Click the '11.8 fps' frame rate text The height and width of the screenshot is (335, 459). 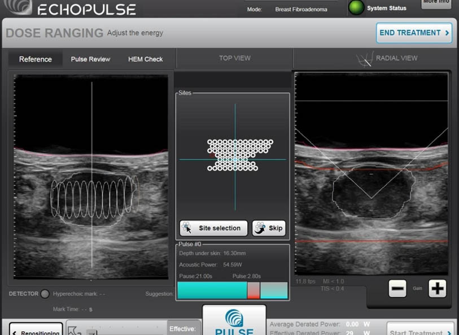pyautogui.click(x=305, y=281)
